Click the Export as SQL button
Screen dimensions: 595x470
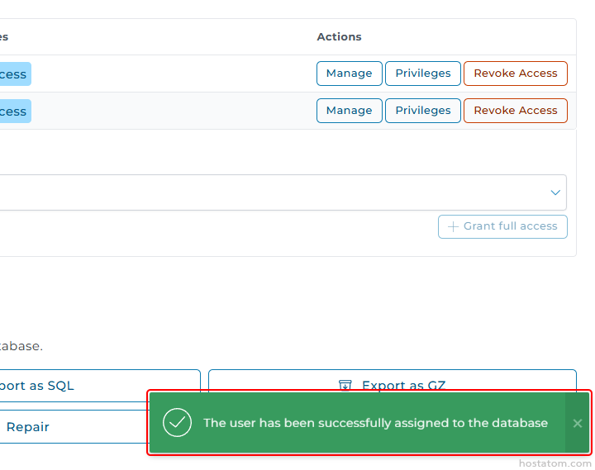click(100, 386)
